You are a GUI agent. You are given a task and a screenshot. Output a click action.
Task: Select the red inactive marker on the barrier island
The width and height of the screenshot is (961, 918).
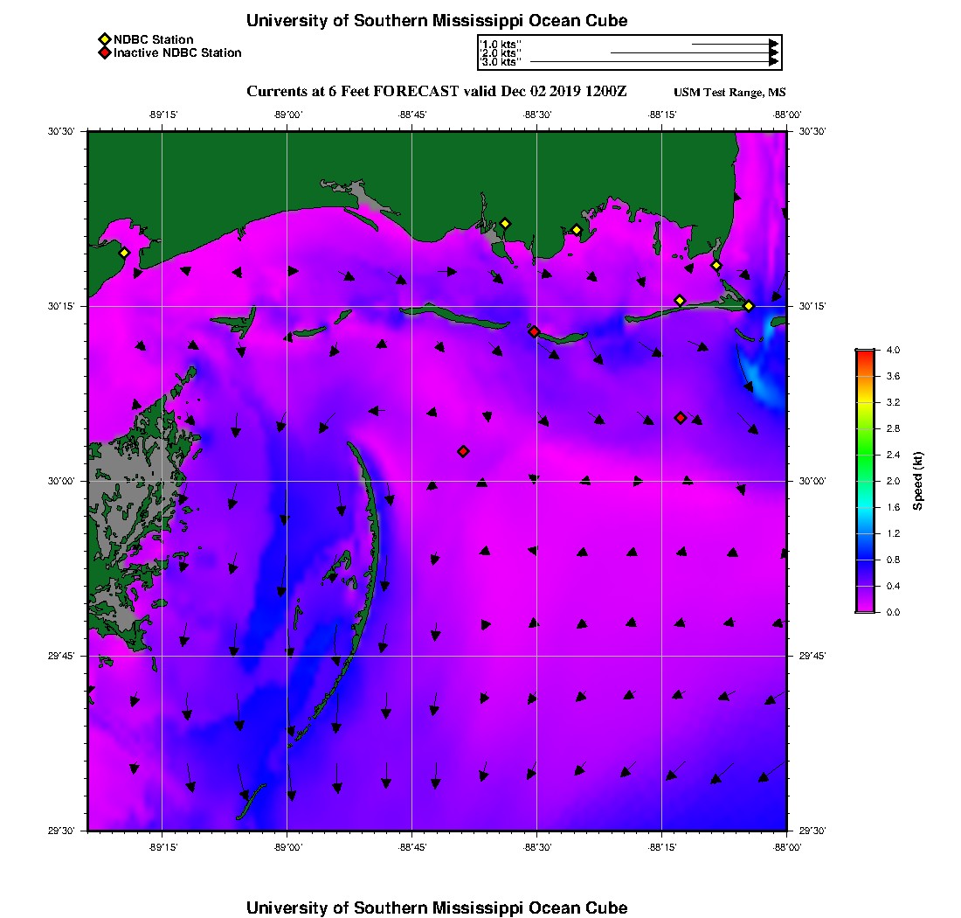pos(535,331)
